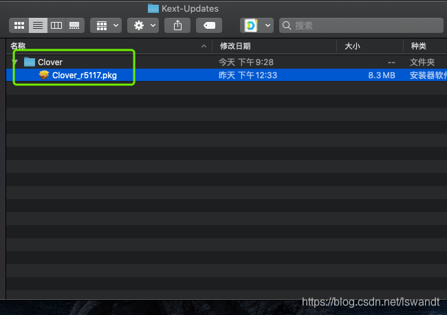Click the Kext-Updates window title
This screenshot has height=315, width=447.
click(x=190, y=8)
